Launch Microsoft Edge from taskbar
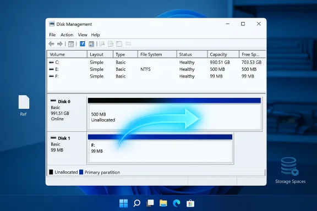Screen dimensions: 317x211 tap(177, 203)
